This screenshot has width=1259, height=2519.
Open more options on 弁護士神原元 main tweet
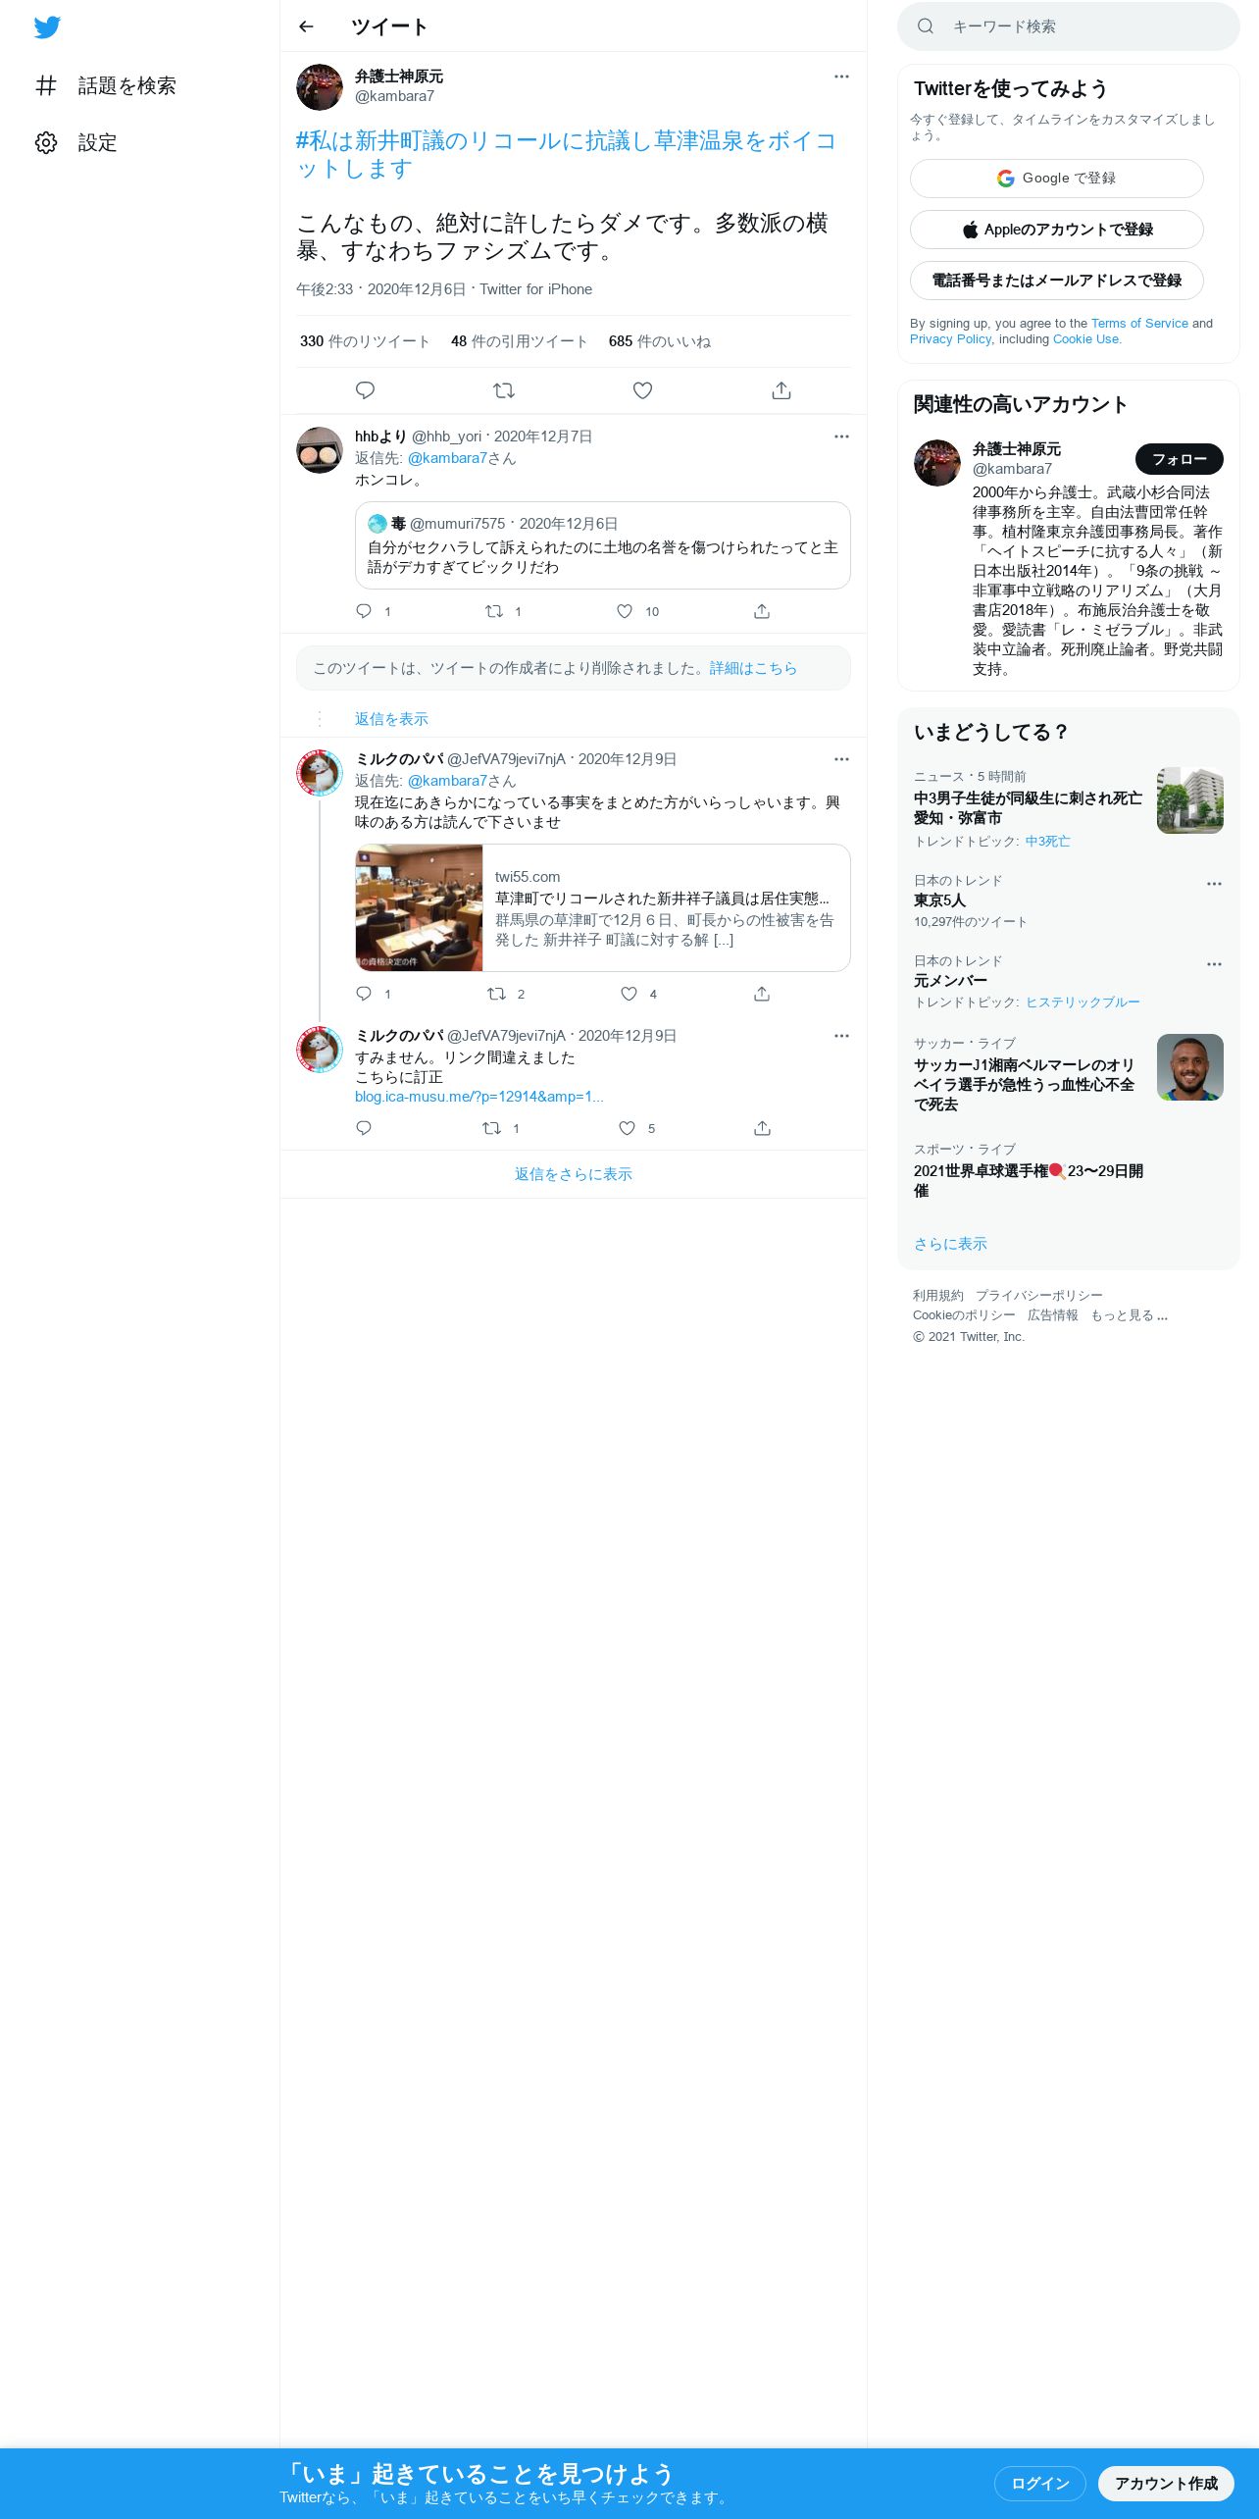pyautogui.click(x=841, y=77)
